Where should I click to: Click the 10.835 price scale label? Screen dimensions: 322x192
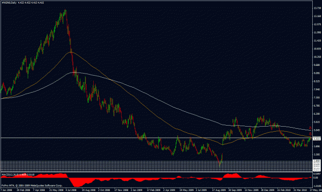(x=317, y=49)
